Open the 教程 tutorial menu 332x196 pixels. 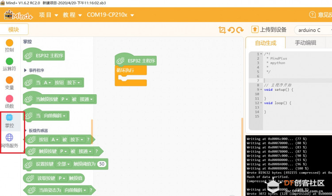point(72,15)
